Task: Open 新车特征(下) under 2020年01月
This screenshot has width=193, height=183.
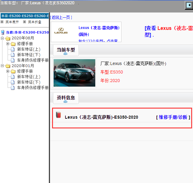Action: [29, 82]
